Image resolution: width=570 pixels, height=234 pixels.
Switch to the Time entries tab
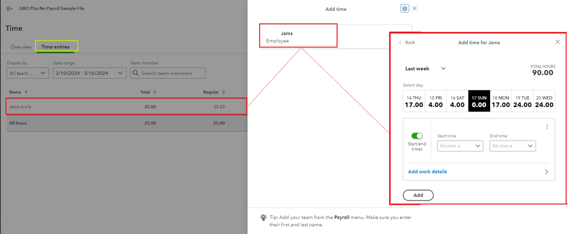point(56,47)
